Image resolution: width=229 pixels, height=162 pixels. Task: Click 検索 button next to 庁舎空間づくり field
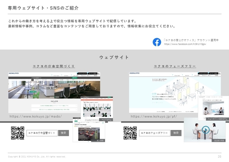[x=64, y=133]
